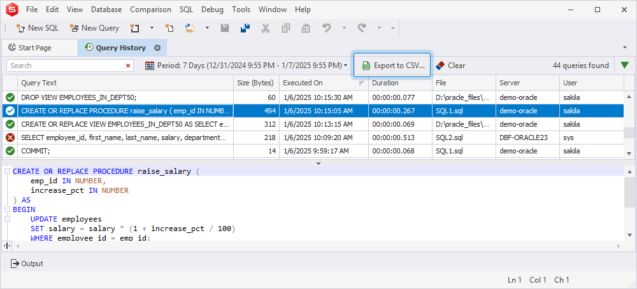This screenshot has height=289, width=637.
Task: Click the checkmark icon of the CREATE OR REPLACE PROCEDURE row
Action: pyautogui.click(x=10, y=111)
